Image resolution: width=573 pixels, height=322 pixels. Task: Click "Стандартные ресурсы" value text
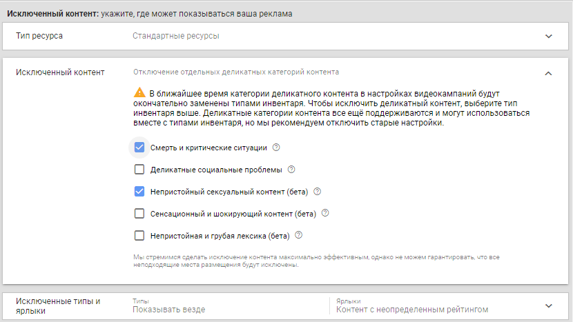pos(176,36)
